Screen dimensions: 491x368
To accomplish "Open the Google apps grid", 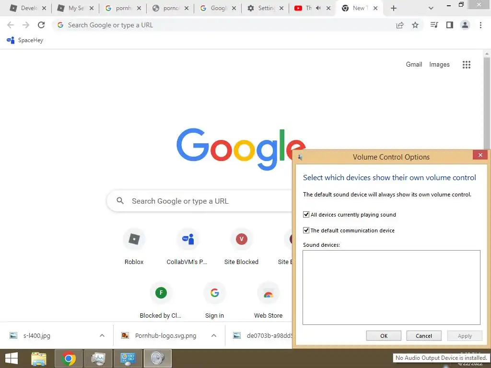I will pyautogui.click(x=467, y=65).
